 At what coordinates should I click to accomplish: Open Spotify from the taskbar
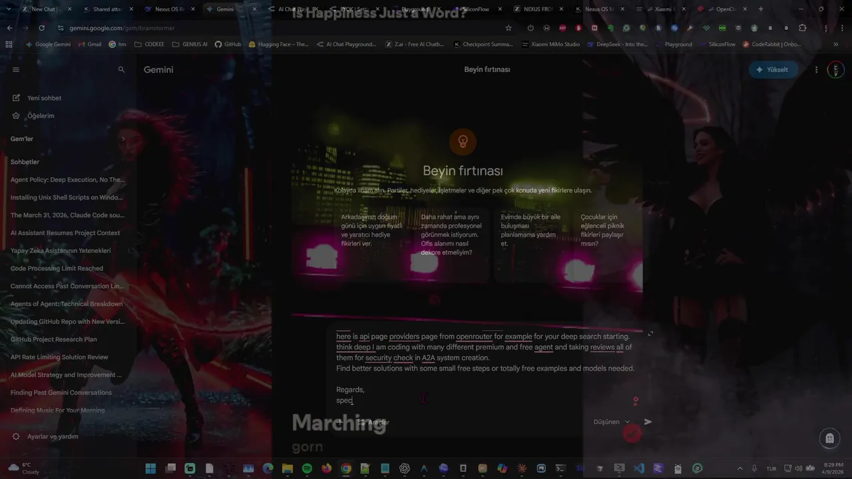tap(307, 468)
